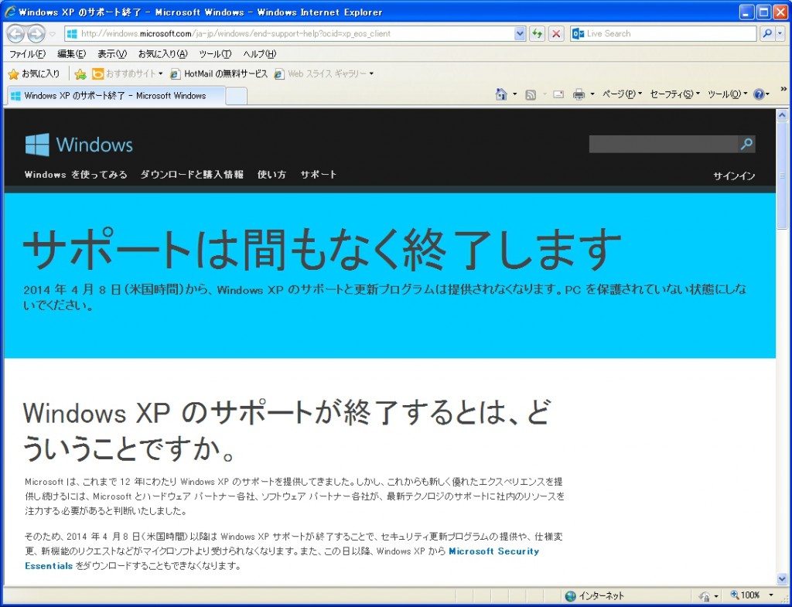Refresh the page with the green arrows icon
The width and height of the screenshot is (792, 607).
coord(537,34)
